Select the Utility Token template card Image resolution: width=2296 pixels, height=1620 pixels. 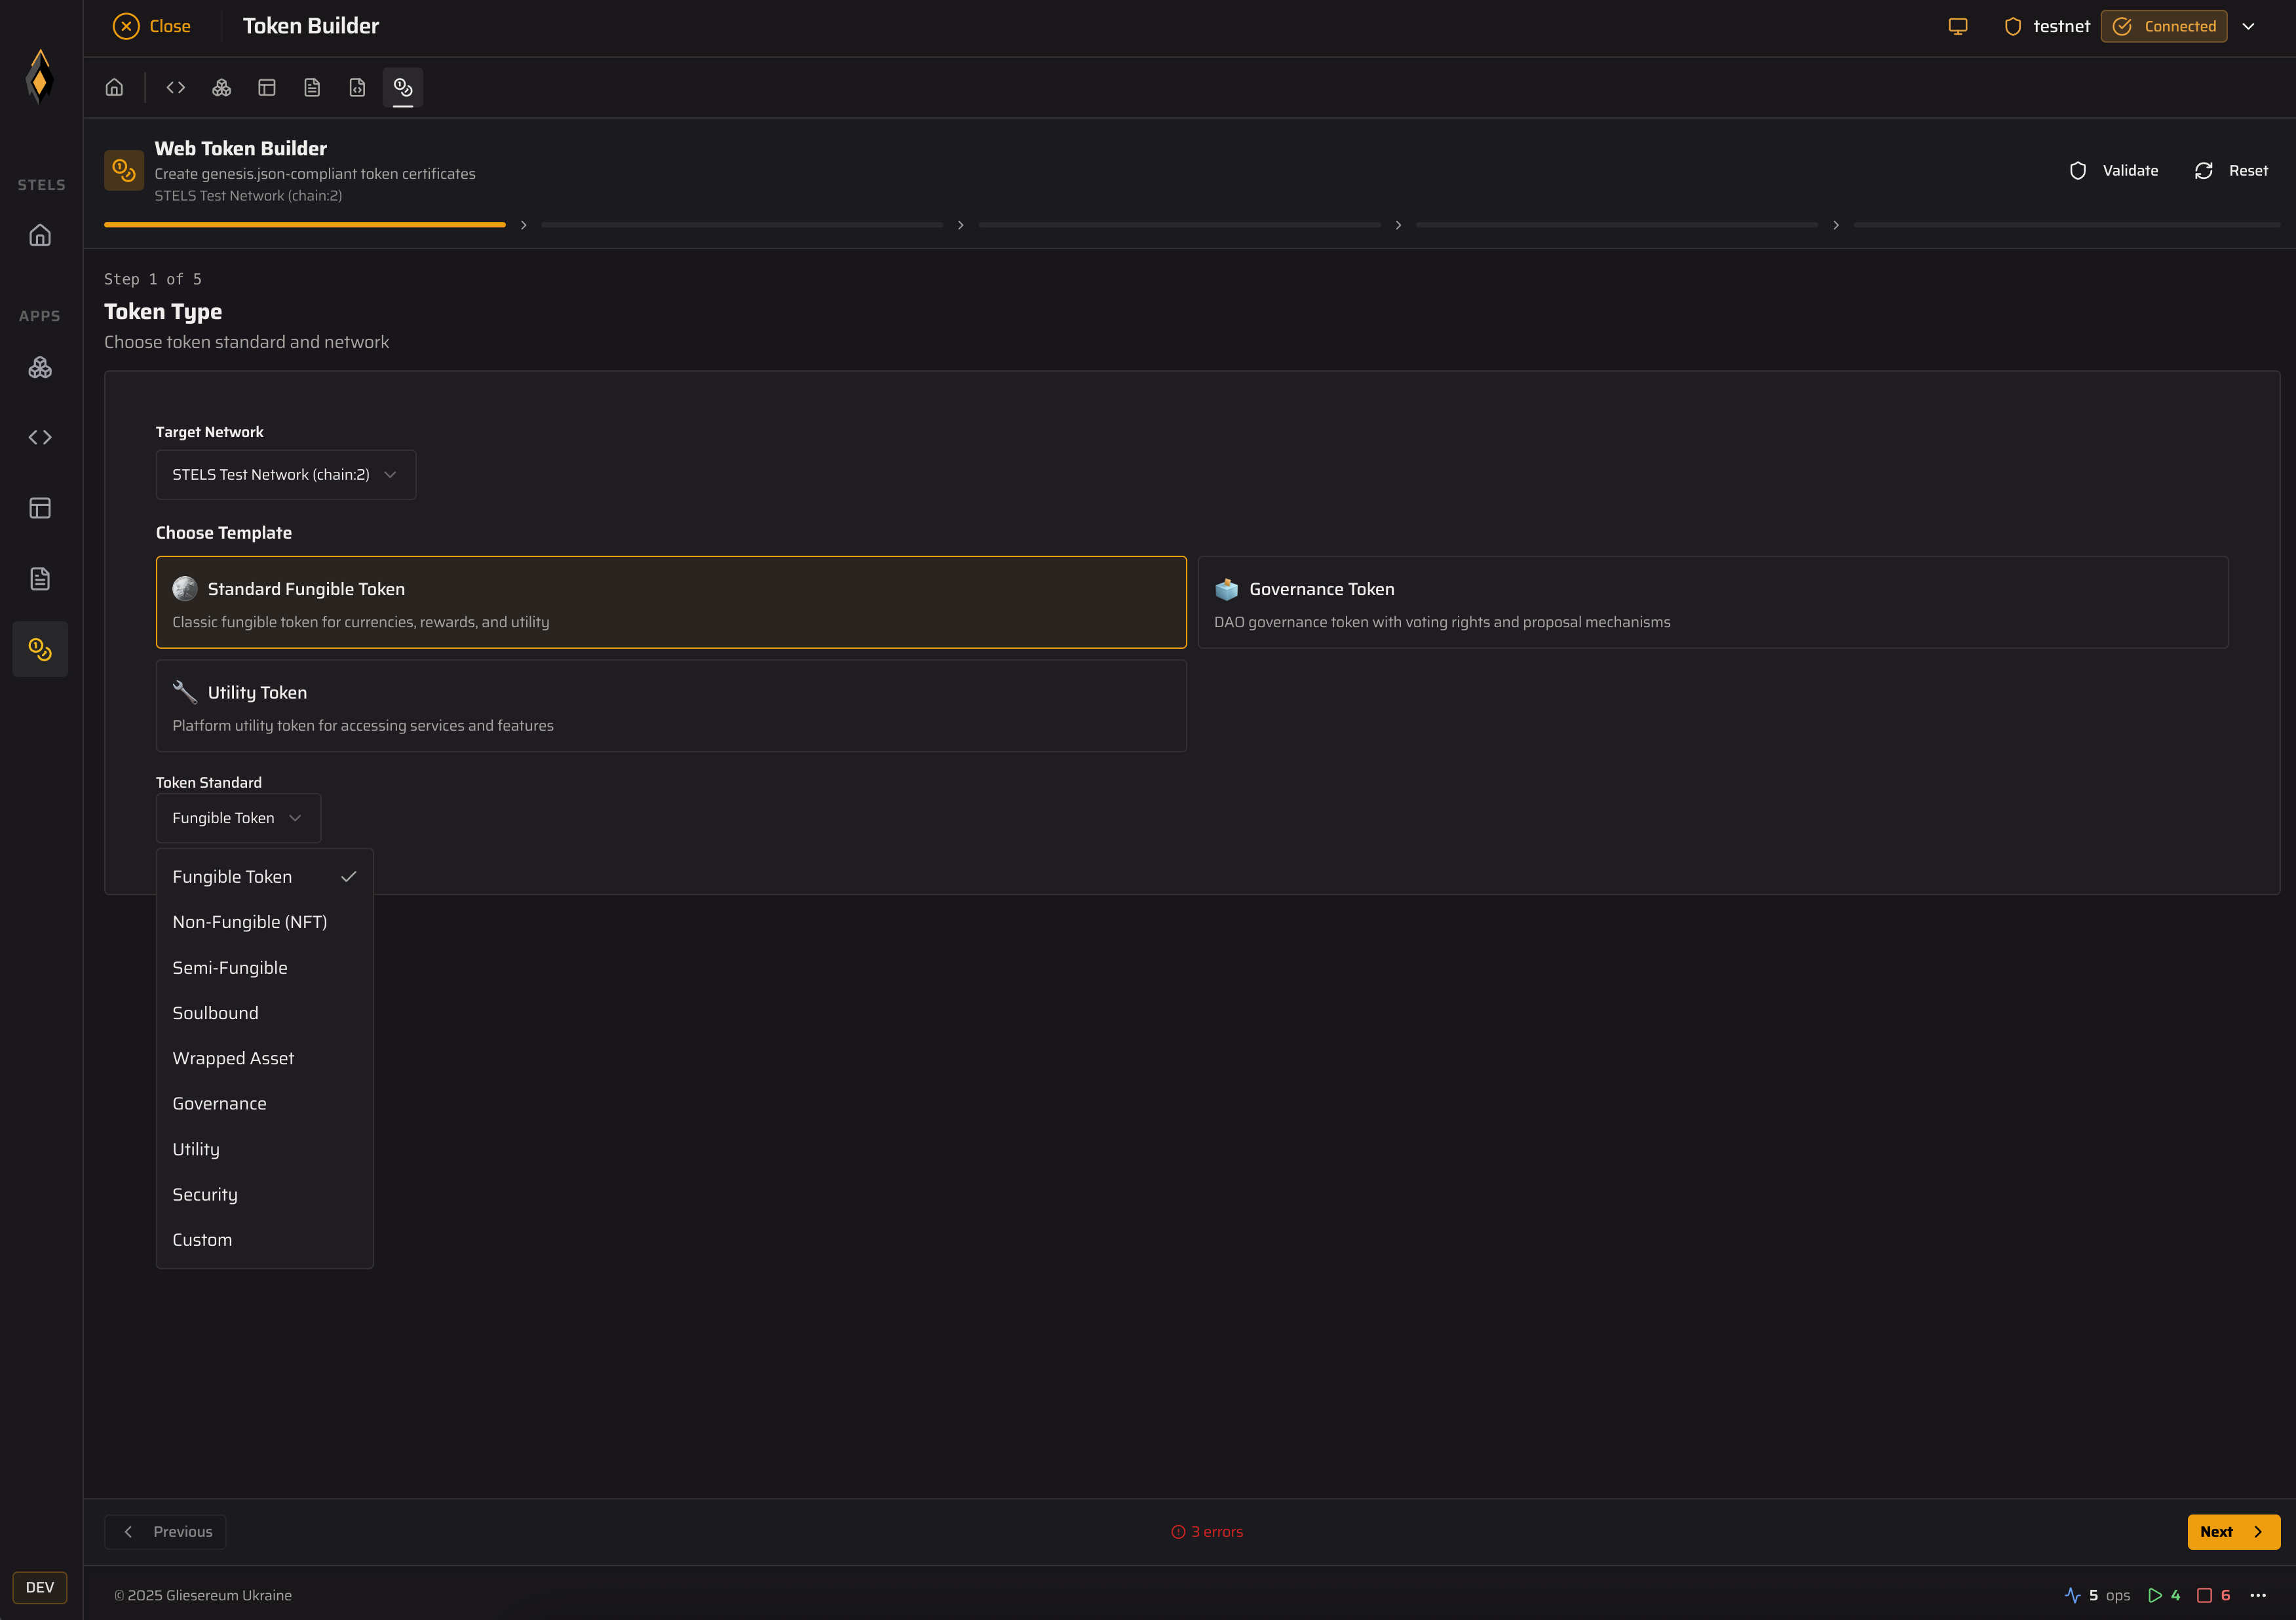671,705
